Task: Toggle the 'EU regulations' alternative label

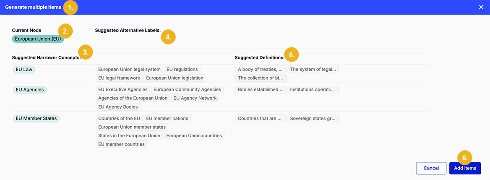Action: (x=182, y=69)
